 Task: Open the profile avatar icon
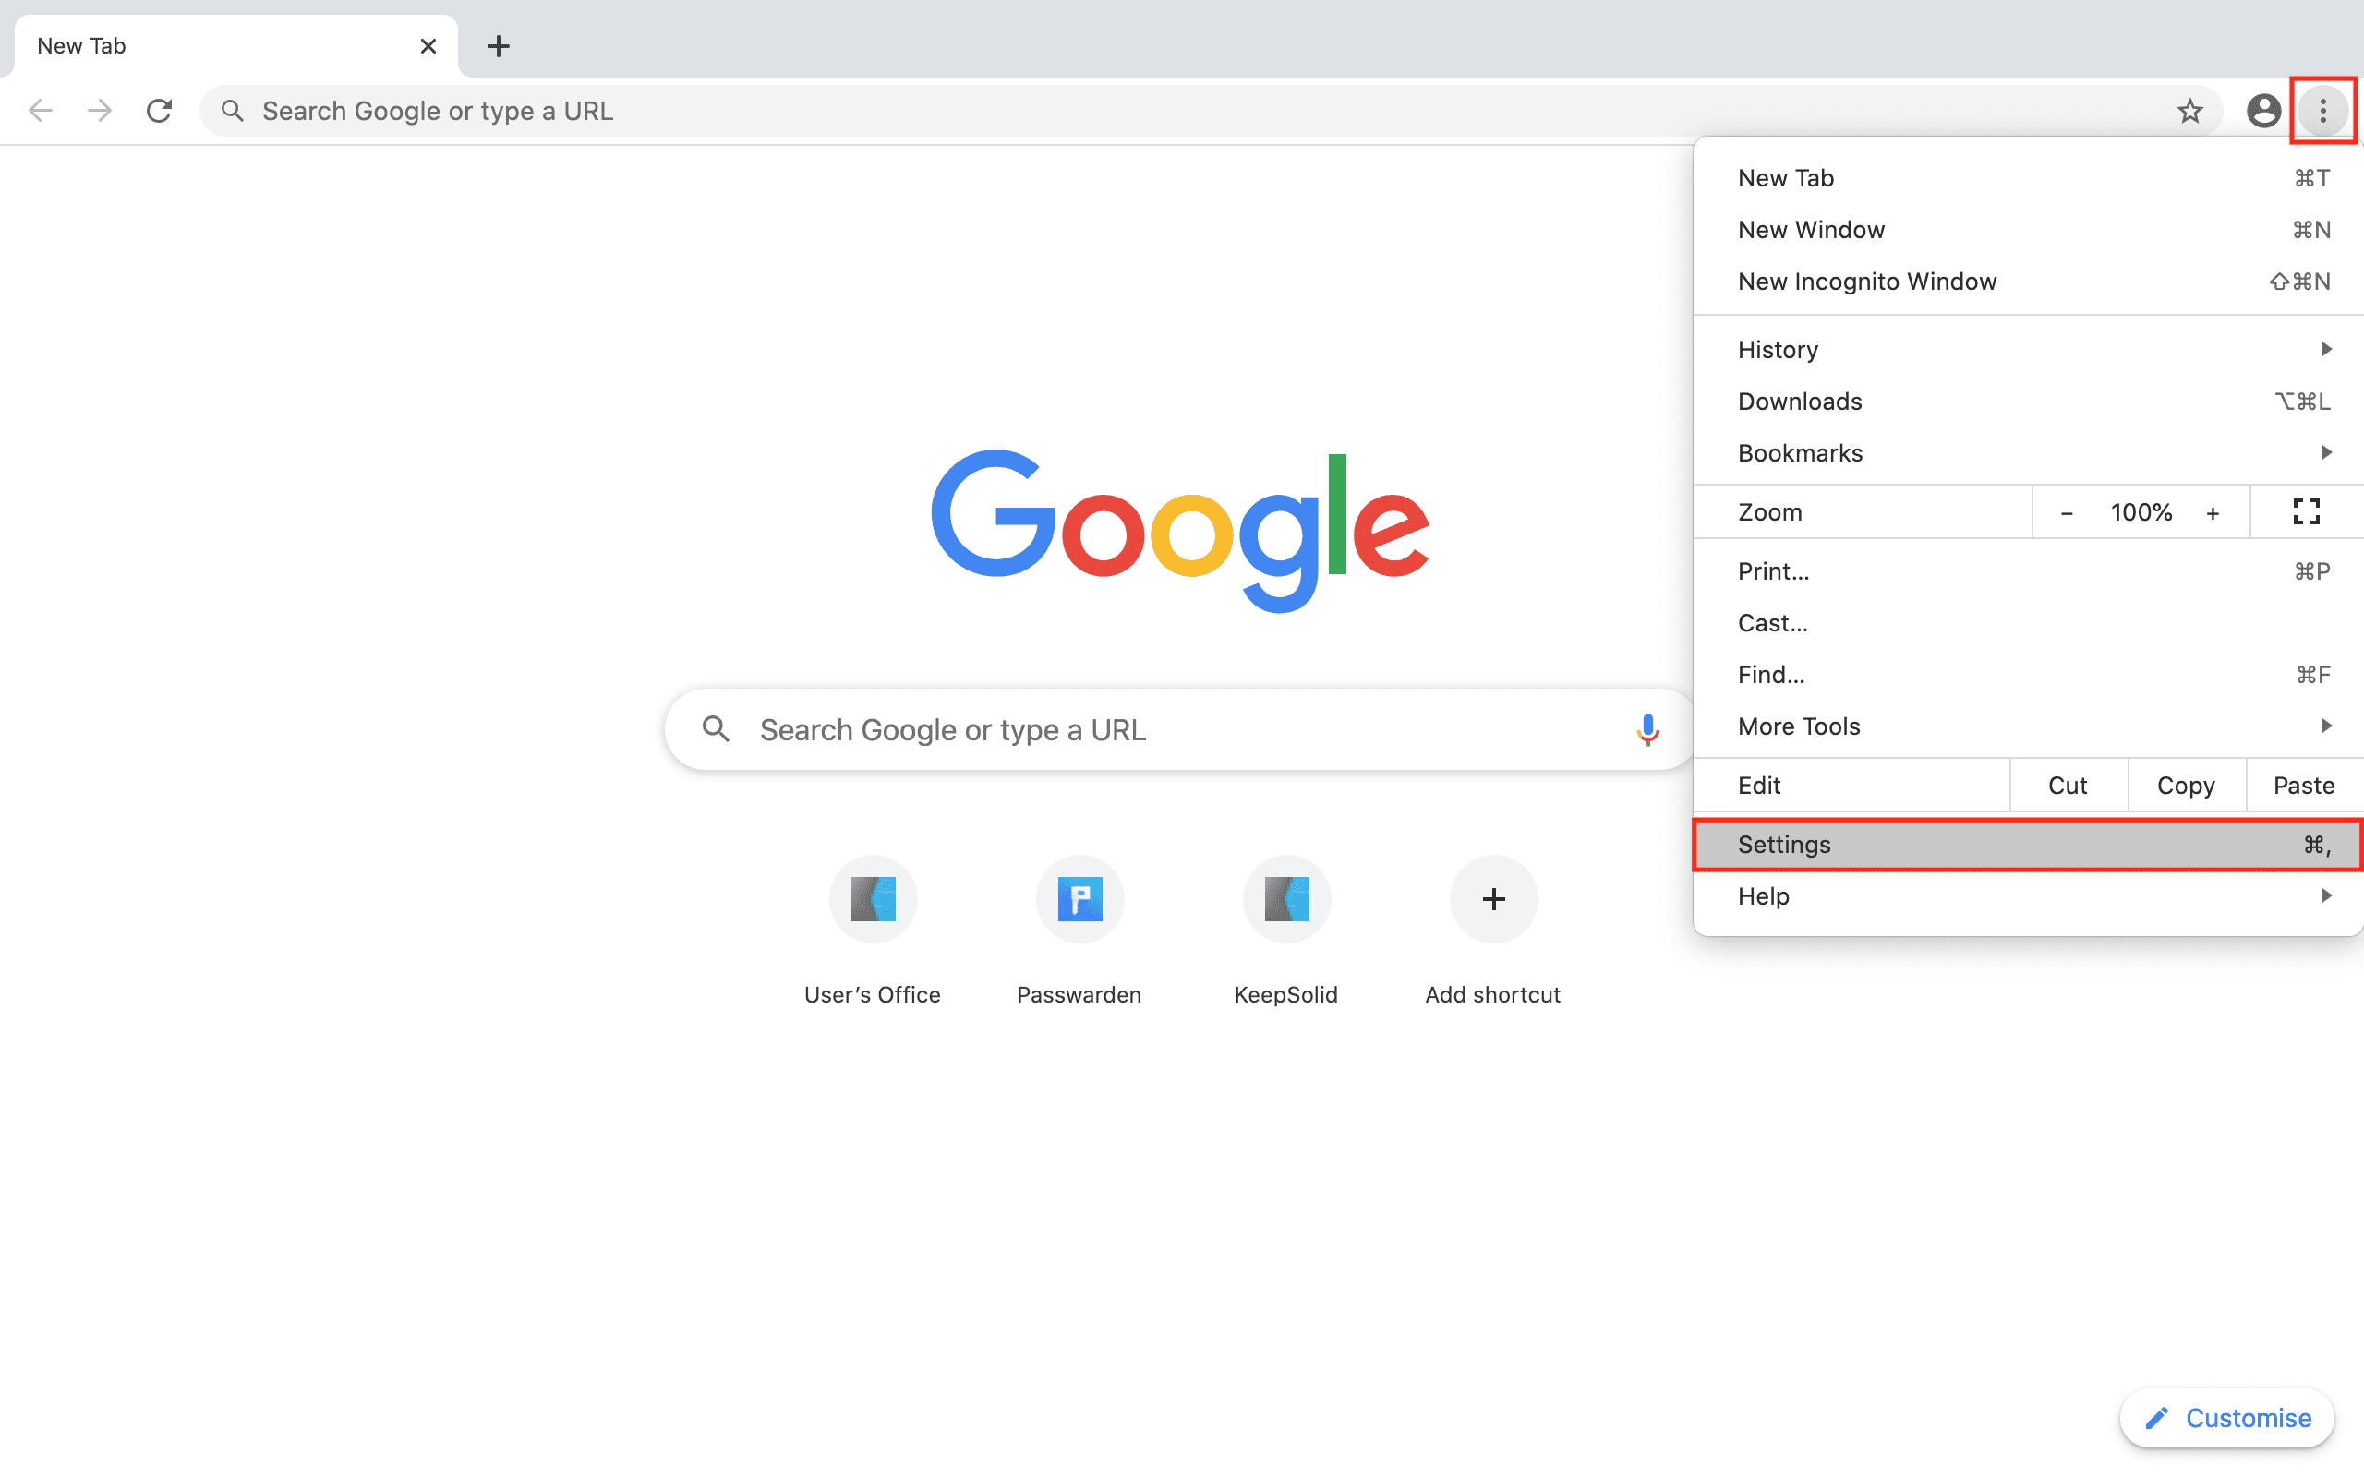pos(2263,111)
